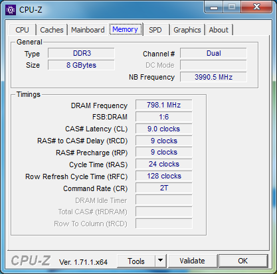Select tRCD value 9 clocks
This screenshot has height=274, width=277.
[164, 141]
